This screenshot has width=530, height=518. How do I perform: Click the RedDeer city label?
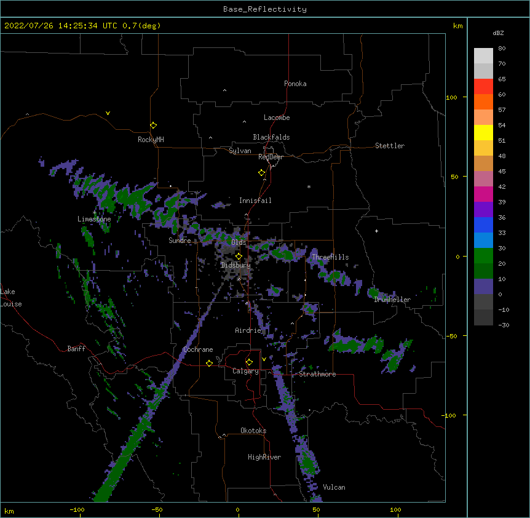click(x=271, y=157)
